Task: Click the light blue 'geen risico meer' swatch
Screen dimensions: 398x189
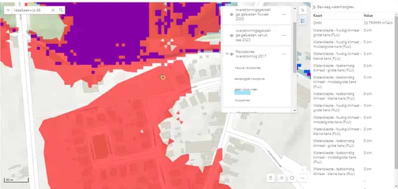Action: tap(242, 93)
